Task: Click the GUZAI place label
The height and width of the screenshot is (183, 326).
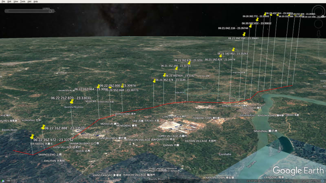Action: [83, 151]
